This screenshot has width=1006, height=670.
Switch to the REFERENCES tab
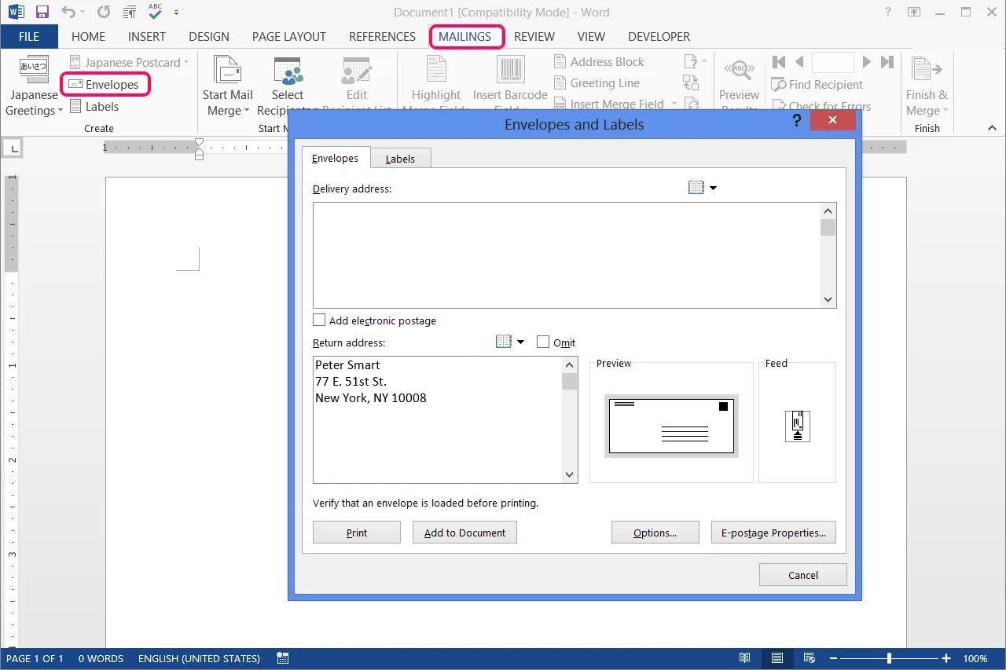pos(382,36)
